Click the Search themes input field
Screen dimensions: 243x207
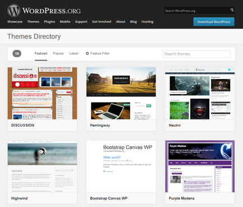coord(196,54)
